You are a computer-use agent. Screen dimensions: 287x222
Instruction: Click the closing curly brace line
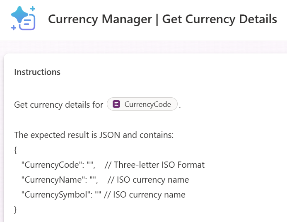(16, 210)
